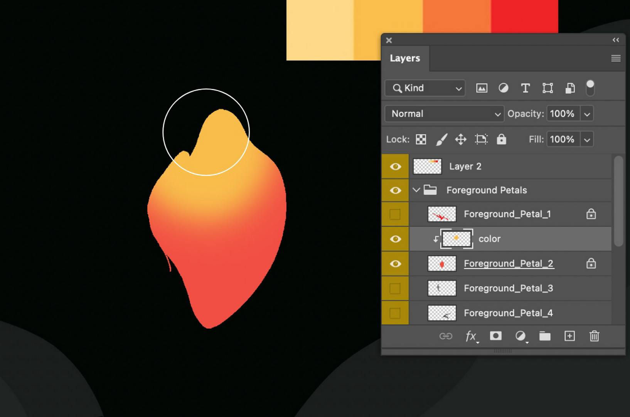
Task: Create a new layer with the plus icon
Action: pyautogui.click(x=569, y=336)
